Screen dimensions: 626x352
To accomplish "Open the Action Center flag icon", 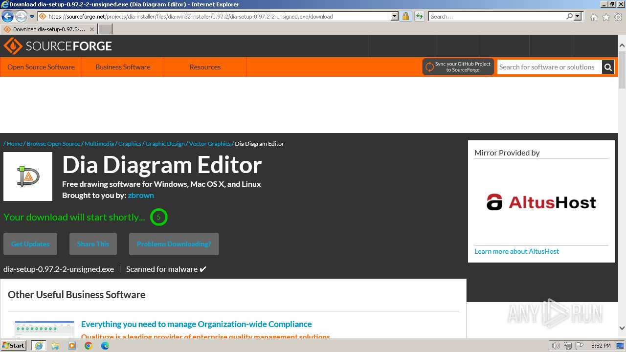I will pos(579,346).
